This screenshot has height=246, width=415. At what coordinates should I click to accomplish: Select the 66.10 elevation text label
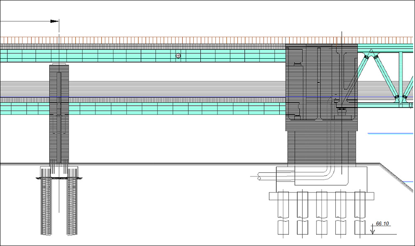coord(382,224)
